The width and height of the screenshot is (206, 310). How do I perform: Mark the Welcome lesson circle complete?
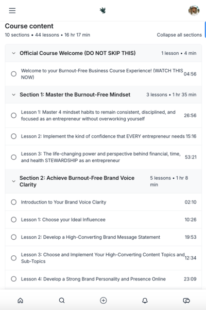pyautogui.click(x=13, y=74)
